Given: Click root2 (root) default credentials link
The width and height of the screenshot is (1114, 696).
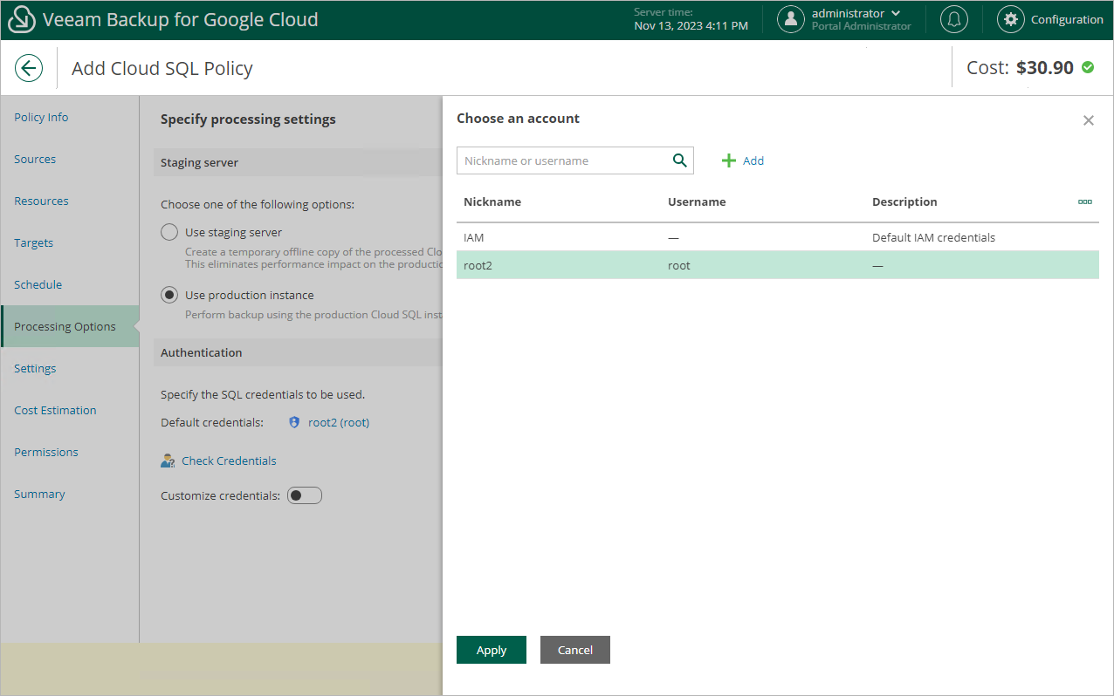Looking at the screenshot, I should tap(339, 422).
